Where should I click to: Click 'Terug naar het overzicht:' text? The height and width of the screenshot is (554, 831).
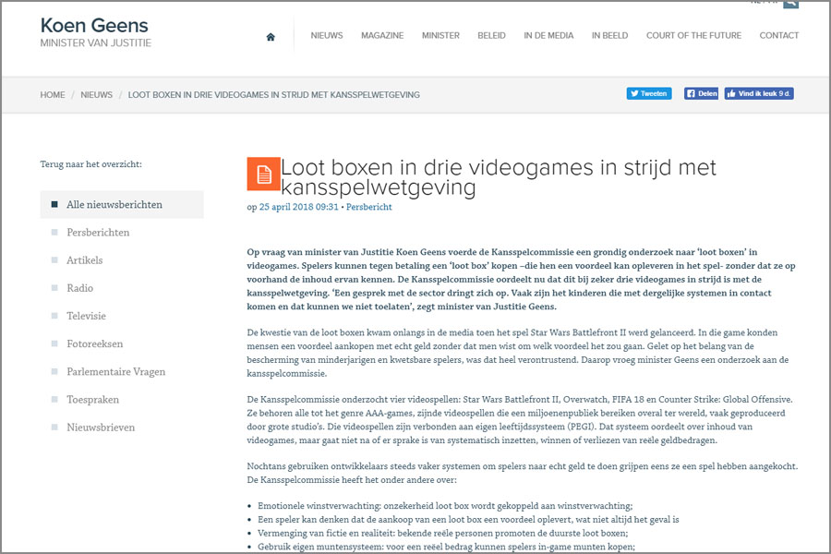tap(90, 164)
